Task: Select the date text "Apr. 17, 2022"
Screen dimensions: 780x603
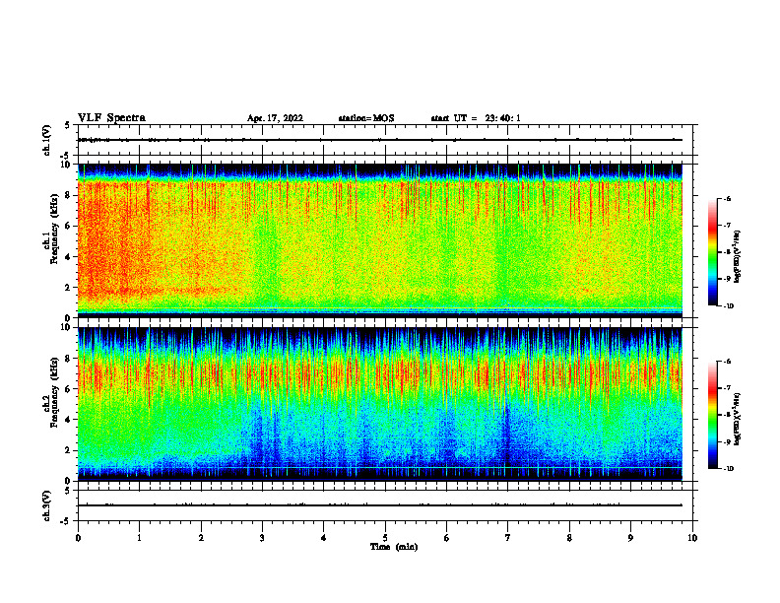Action: pos(275,118)
